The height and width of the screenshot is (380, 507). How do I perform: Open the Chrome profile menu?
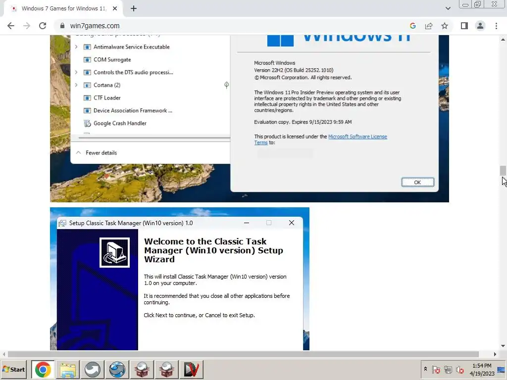point(480,26)
